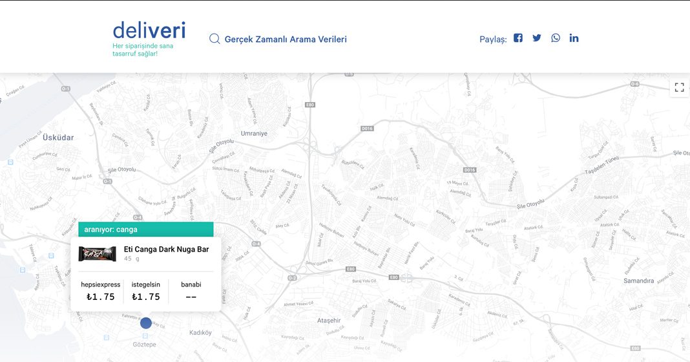Share on LinkedIn via the in icon
The width and height of the screenshot is (690, 362).
tap(574, 38)
